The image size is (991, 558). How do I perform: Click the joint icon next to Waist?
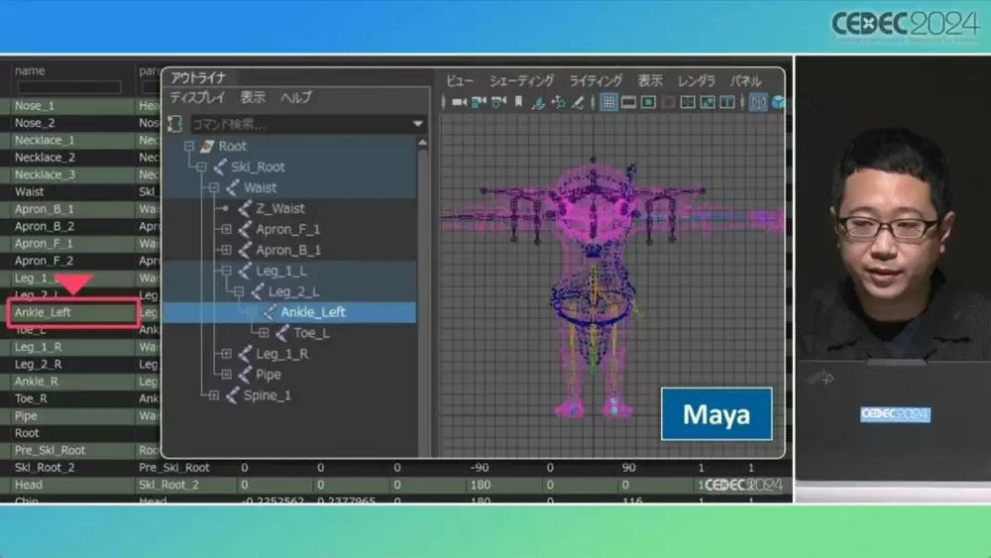click(233, 187)
